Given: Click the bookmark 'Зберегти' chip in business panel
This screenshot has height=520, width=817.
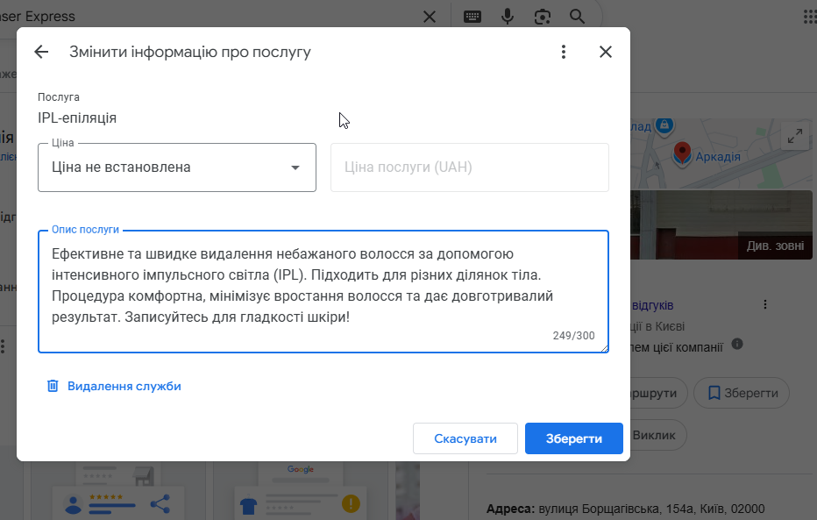Looking at the screenshot, I should [x=742, y=393].
